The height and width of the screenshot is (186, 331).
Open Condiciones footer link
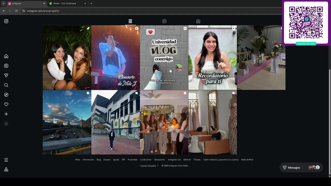pyautogui.click(x=146, y=160)
